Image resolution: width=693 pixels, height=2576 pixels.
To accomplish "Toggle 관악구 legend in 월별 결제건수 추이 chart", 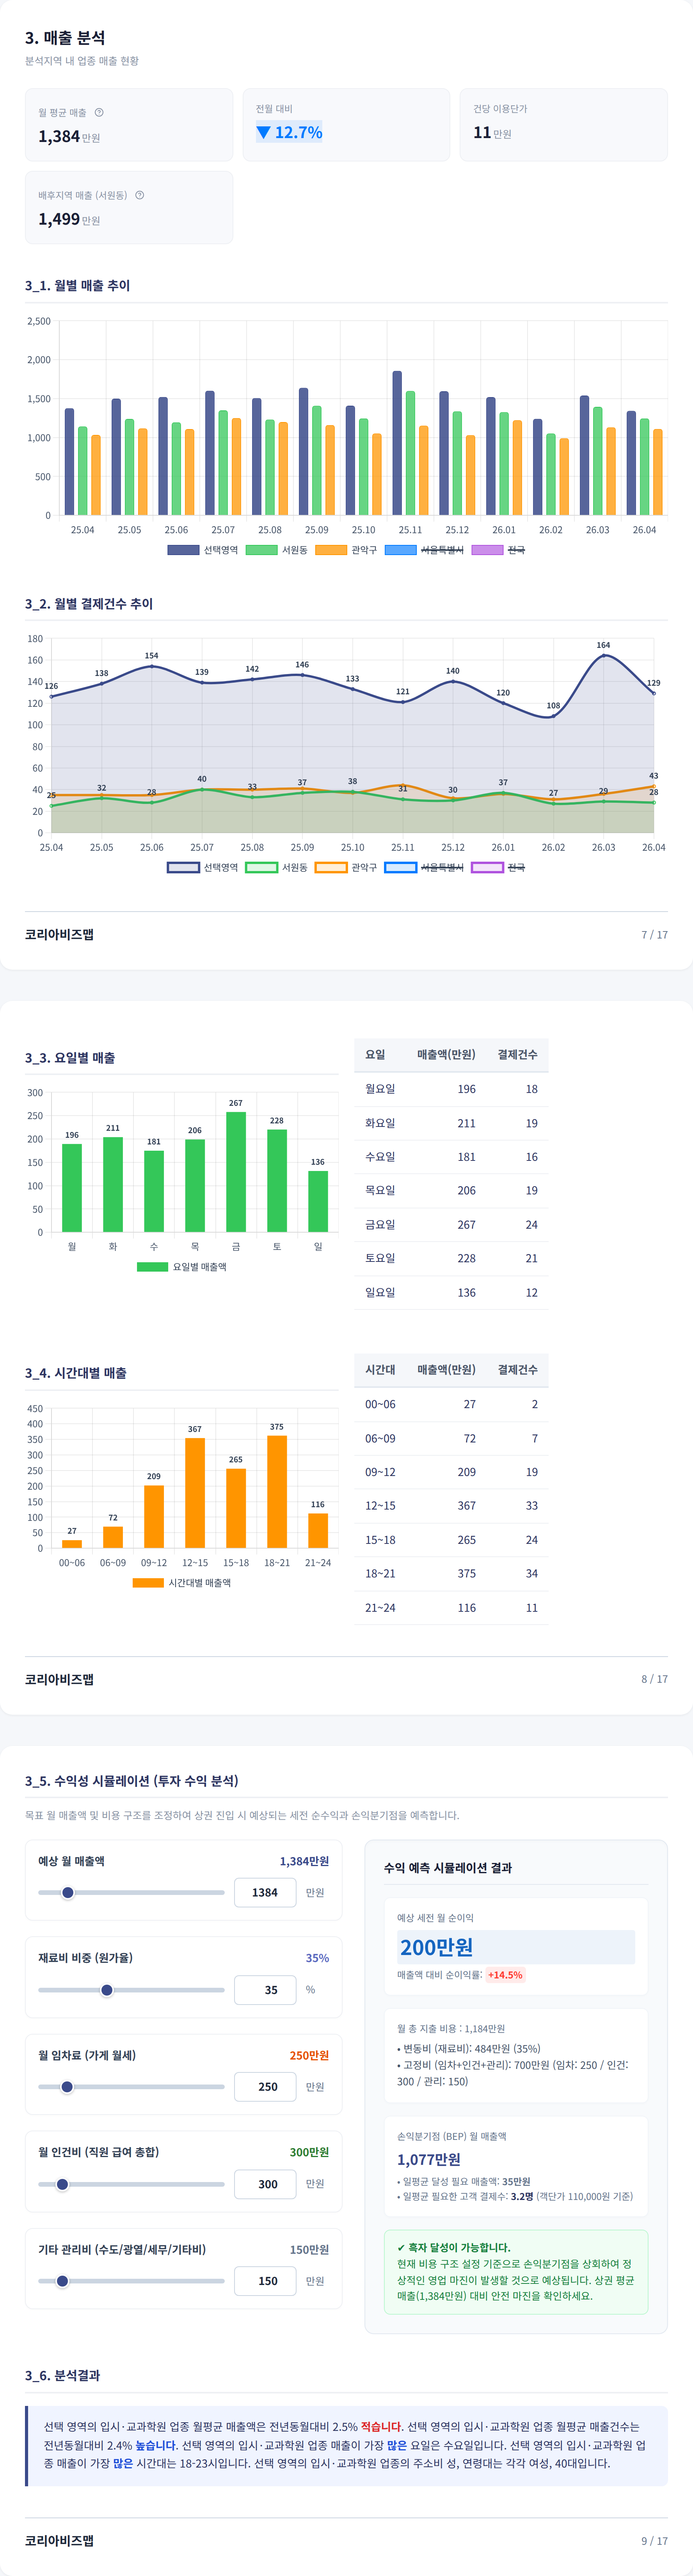I will pyautogui.click(x=346, y=867).
